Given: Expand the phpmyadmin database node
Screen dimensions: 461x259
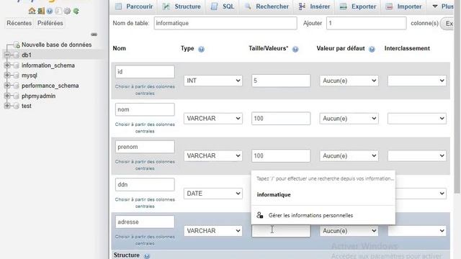Looking at the screenshot, I should coord(7,96).
